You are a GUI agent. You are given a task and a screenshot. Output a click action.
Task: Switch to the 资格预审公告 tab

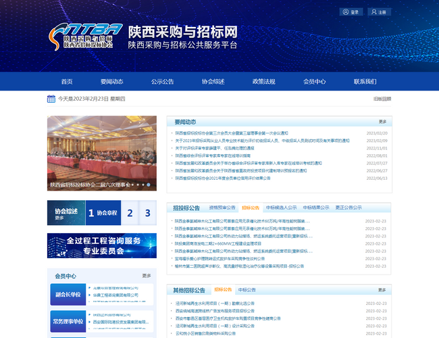pyautogui.click(x=222, y=208)
